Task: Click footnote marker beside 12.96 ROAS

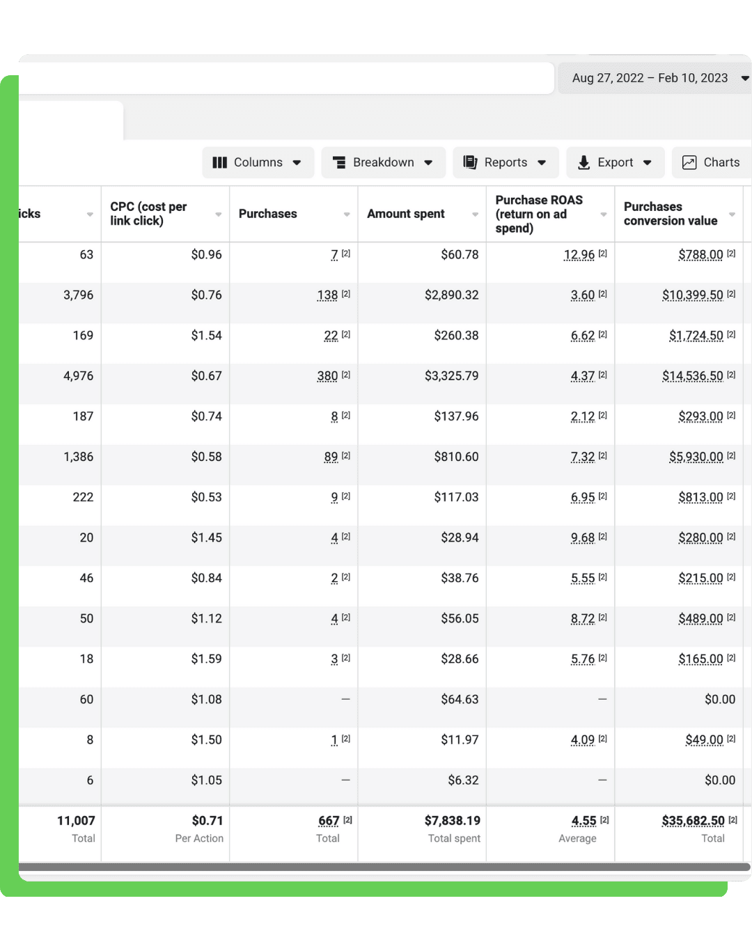Action: (603, 253)
